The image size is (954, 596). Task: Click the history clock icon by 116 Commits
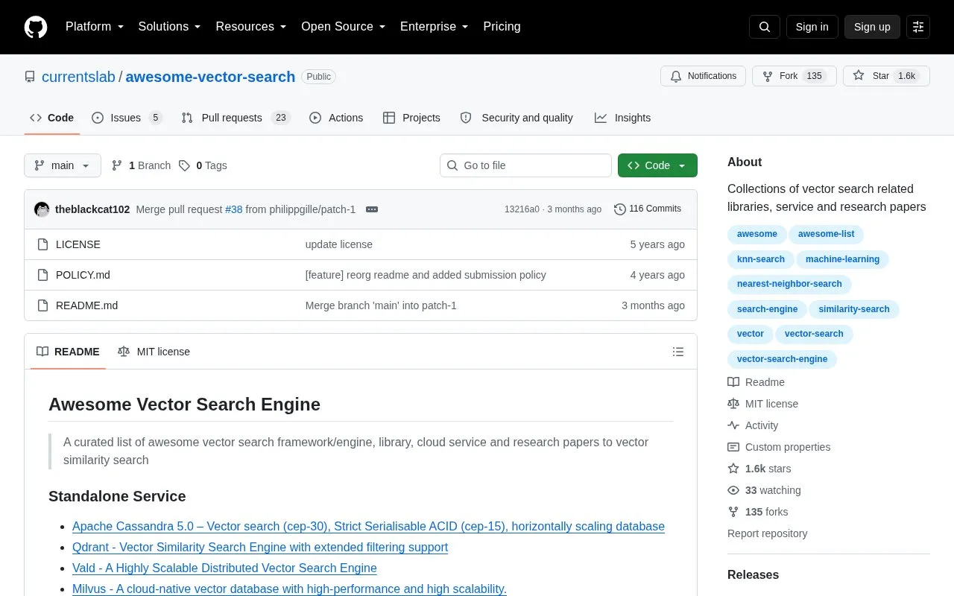click(x=619, y=209)
